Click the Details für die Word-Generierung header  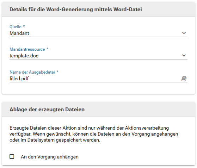(76, 10)
